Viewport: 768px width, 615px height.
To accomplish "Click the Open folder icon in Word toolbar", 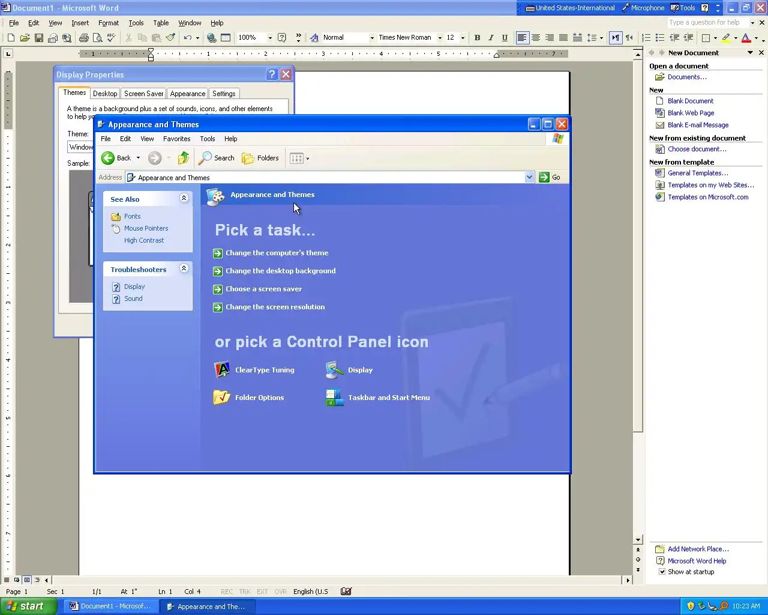I will [25, 38].
